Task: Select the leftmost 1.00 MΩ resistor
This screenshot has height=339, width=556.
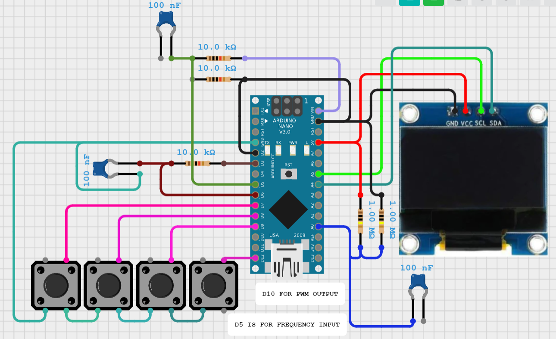Action: (x=360, y=220)
